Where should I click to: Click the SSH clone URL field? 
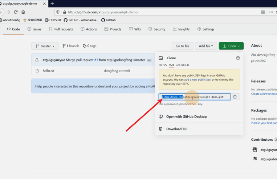(x=195, y=97)
